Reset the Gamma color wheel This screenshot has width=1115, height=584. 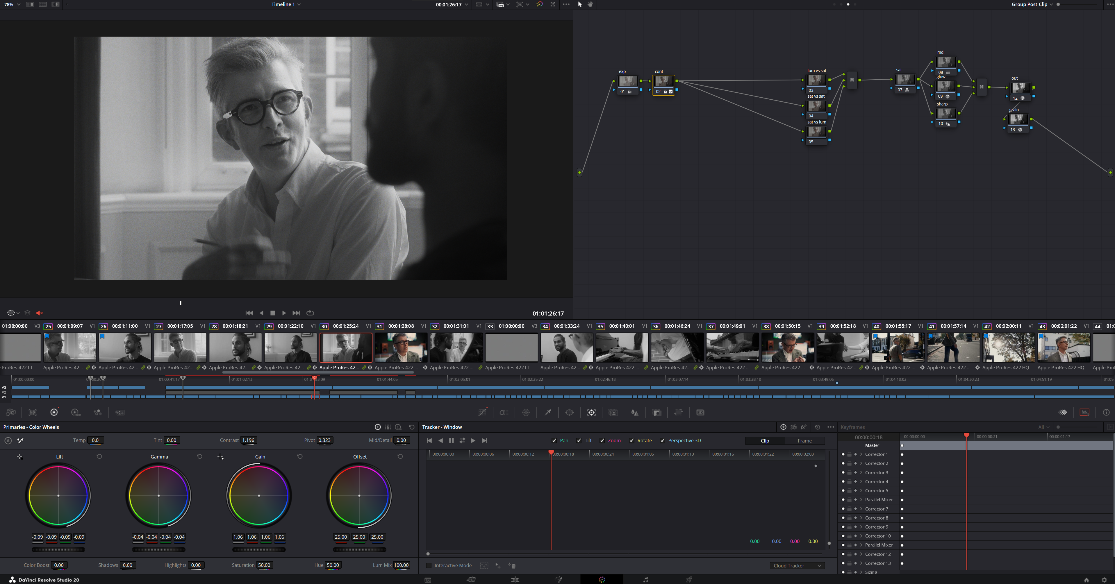199,456
